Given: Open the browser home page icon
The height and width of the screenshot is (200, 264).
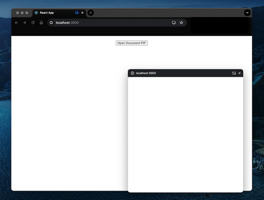Looking at the screenshot, I should click(41, 22).
